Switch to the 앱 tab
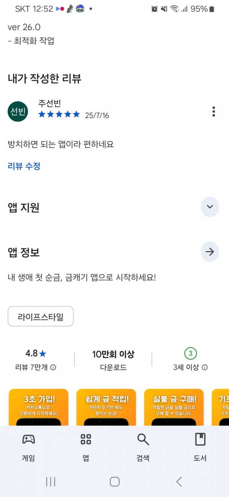Screen dimensions: 229x497 tap(86, 448)
